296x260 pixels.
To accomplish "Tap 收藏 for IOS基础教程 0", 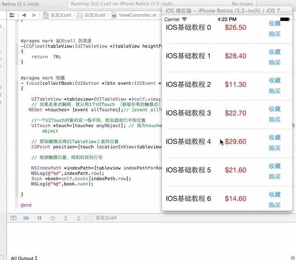I will click(275, 23).
